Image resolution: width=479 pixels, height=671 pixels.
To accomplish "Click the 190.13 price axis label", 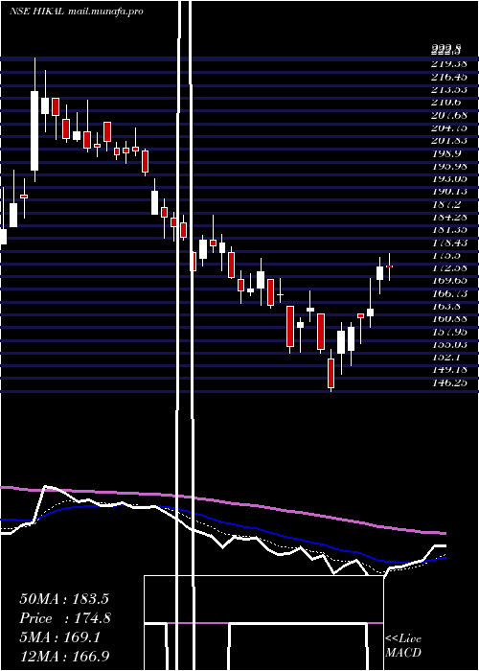I will (x=448, y=192).
